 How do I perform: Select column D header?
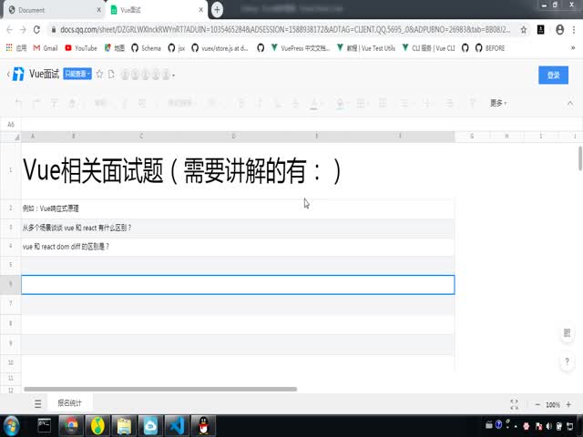(x=233, y=137)
